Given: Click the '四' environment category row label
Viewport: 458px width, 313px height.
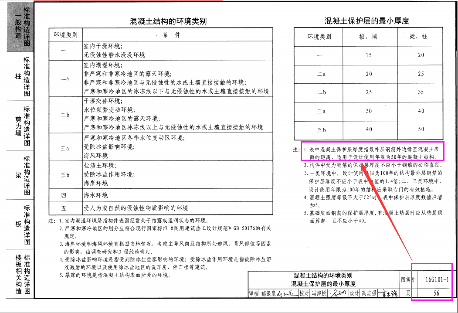Looking at the screenshot, I should pyautogui.click(x=64, y=195).
